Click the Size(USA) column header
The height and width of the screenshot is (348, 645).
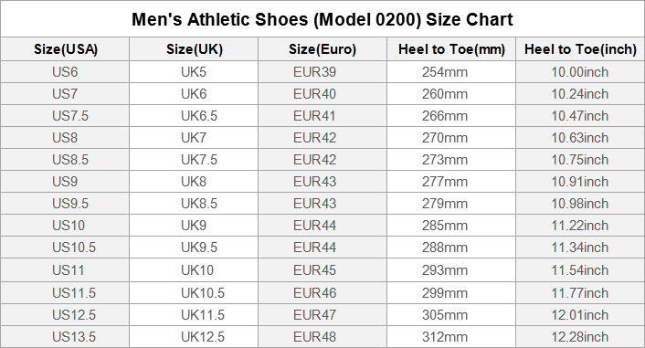point(65,49)
